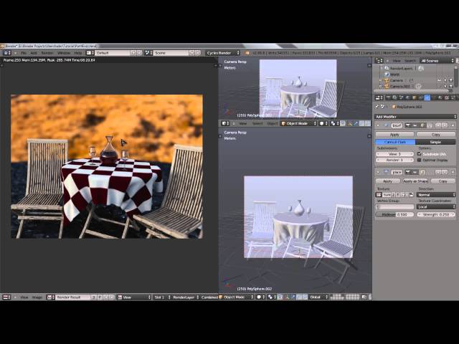Select Catmull-Clark subdivision type

[395, 142]
